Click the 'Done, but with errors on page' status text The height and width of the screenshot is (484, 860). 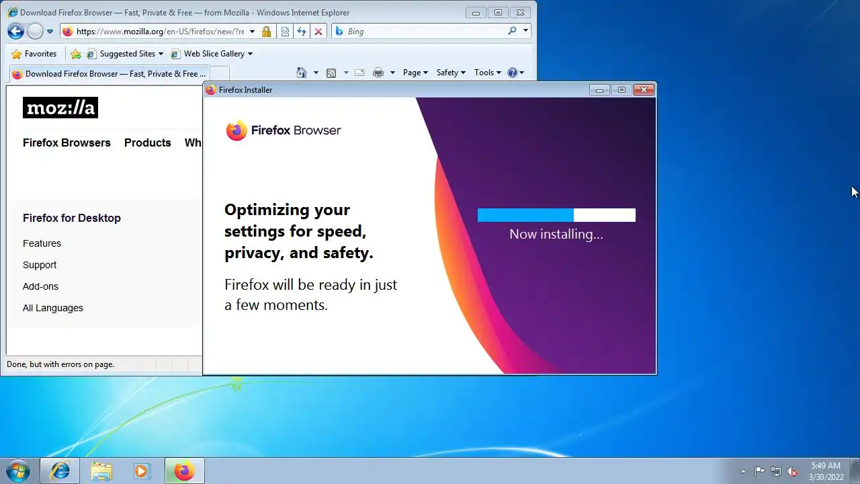click(60, 364)
